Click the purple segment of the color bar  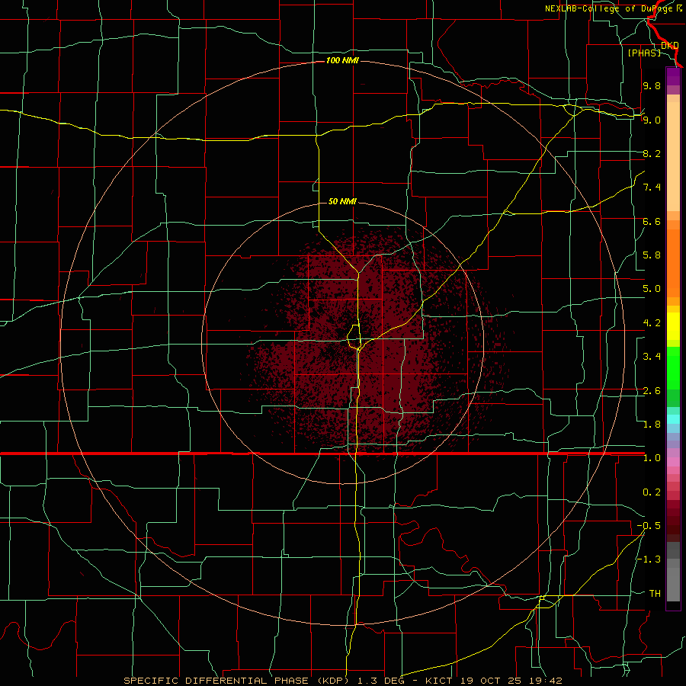(673, 76)
